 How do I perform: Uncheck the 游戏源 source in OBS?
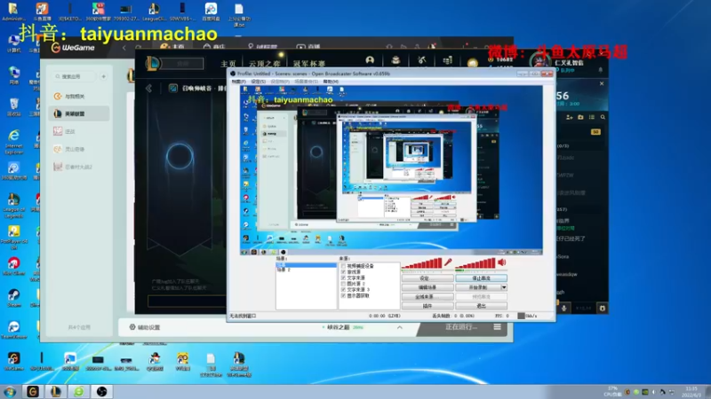(343, 272)
